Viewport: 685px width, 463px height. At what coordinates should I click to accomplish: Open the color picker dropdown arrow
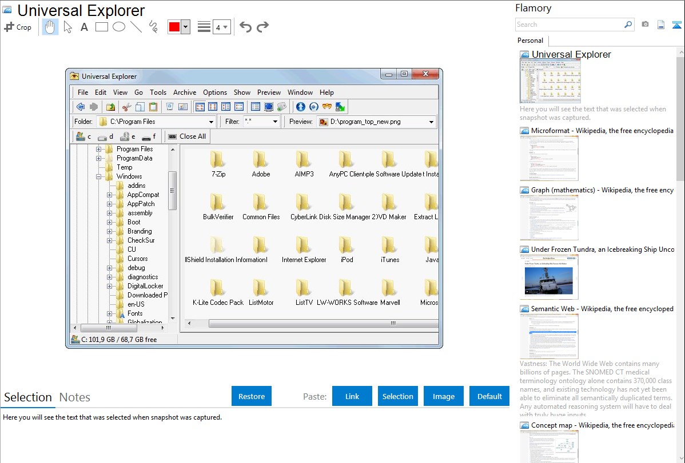(185, 27)
